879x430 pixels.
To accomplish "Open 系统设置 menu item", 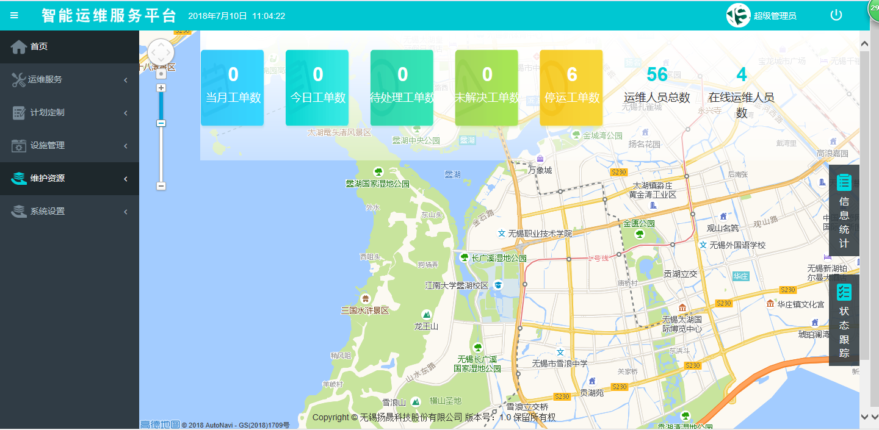I will click(x=70, y=211).
